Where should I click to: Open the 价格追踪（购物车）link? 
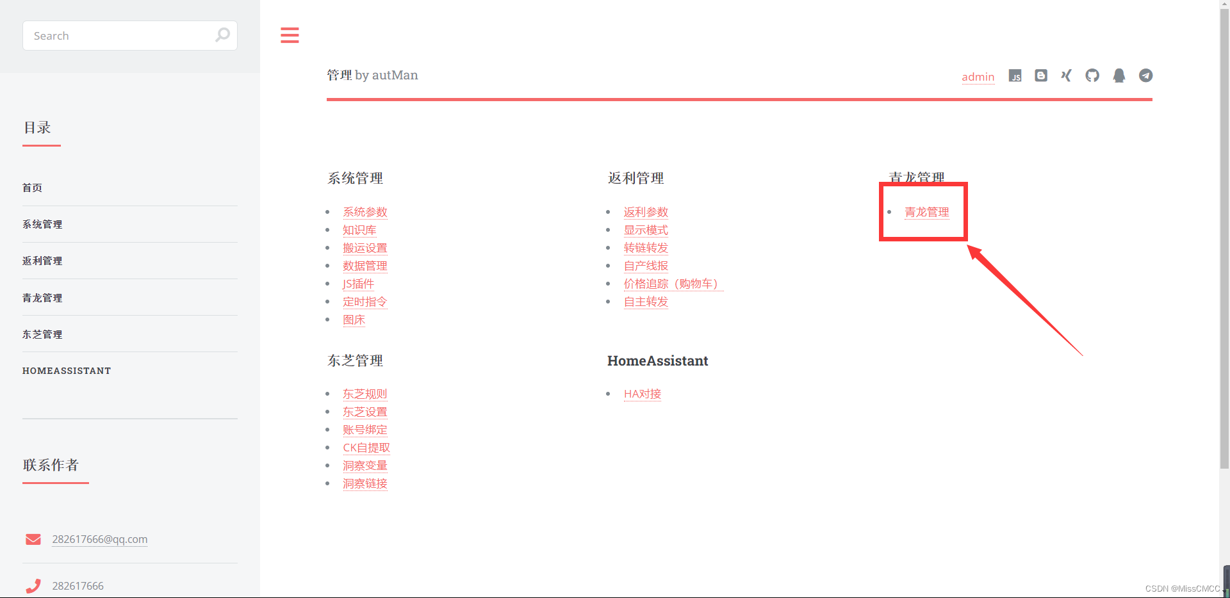coord(673,284)
